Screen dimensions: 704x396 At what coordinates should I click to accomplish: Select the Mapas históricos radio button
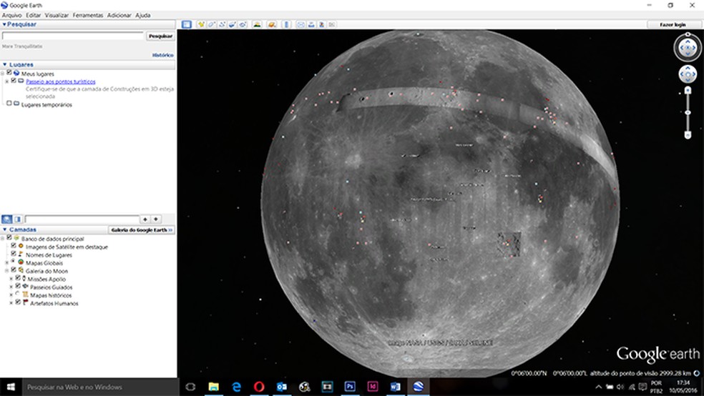pyautogui.click(x=18, y=294)
